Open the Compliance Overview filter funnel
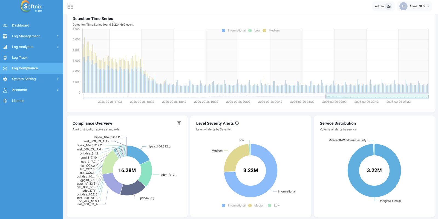The height and width of the screenshot is (219, 438). pyautogui.click(x=179, y=123)
